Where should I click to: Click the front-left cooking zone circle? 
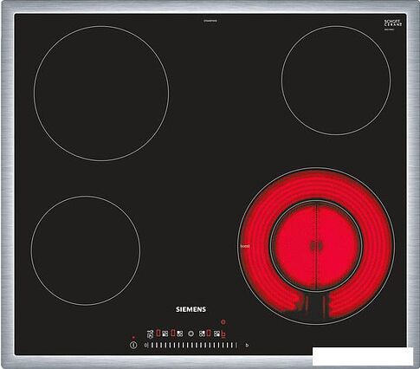pos(86,250)
